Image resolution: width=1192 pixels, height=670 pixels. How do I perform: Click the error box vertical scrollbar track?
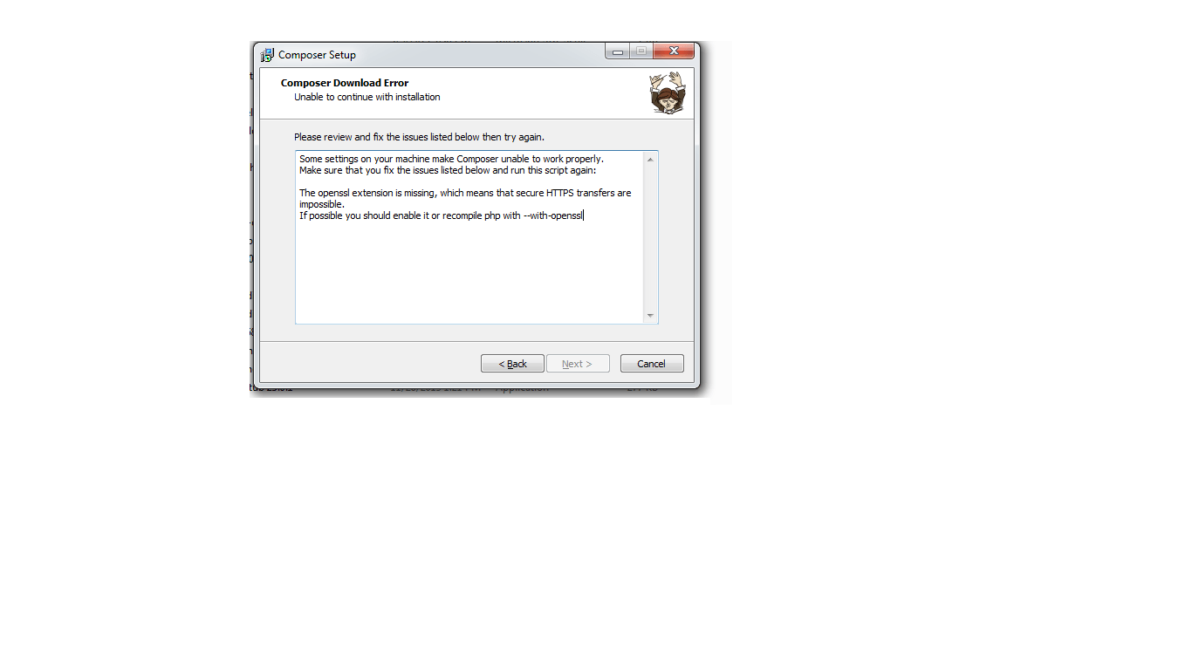tap(650, 237)
